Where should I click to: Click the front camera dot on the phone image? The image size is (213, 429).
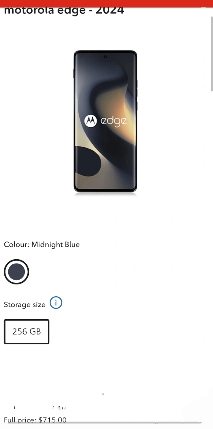coord(105,57)
